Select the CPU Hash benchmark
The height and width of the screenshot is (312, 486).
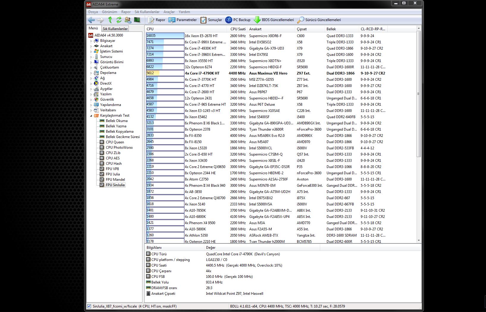pos(114,164)
